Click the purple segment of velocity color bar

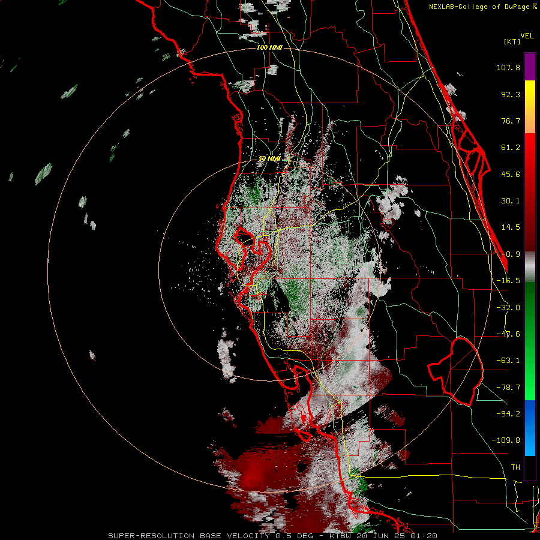click(530, 67)
